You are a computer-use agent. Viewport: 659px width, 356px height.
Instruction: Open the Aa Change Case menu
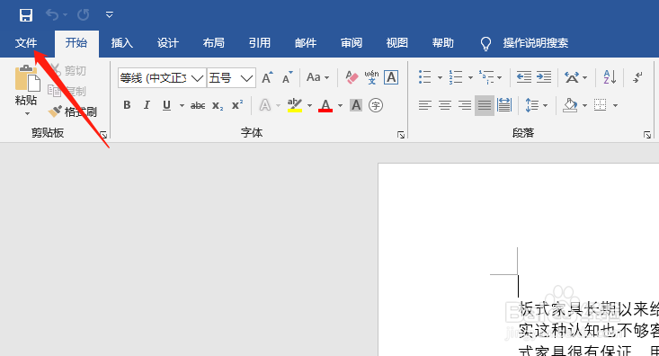317,77
